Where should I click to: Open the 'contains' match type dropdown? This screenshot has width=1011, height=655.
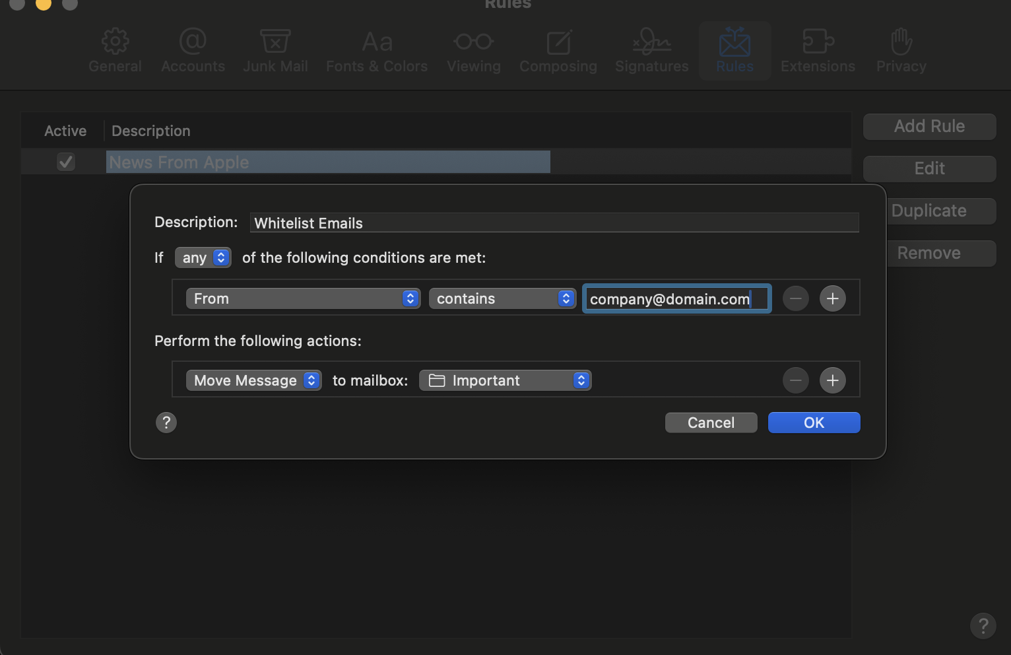(502, 298)
